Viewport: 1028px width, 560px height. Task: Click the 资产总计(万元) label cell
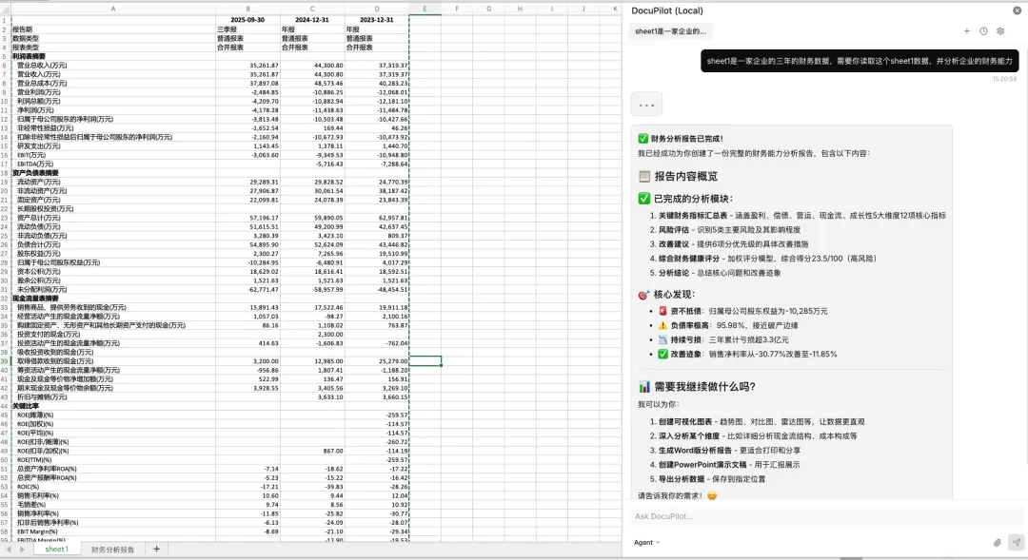tap(112, 218)
